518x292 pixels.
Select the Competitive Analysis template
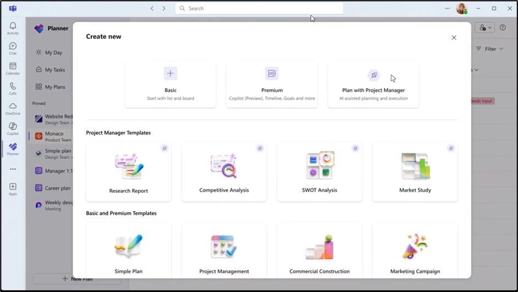224,172
